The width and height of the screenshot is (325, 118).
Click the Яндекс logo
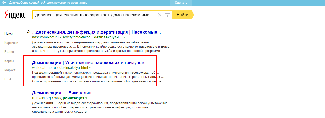point(15,15)
